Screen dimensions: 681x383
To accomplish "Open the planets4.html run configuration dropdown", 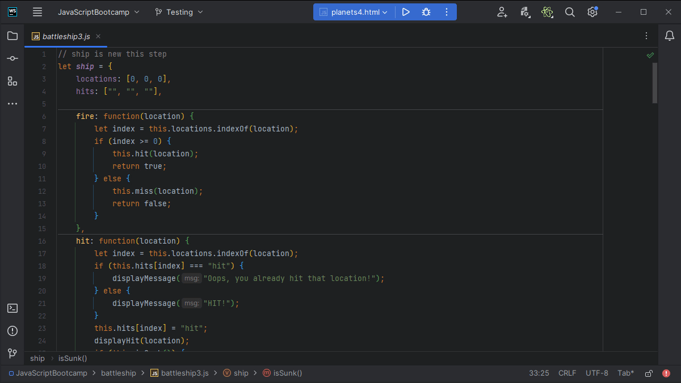I will point(354,12).
